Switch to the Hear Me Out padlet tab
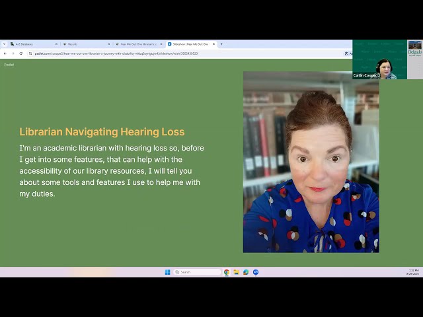 pos(139,44)
